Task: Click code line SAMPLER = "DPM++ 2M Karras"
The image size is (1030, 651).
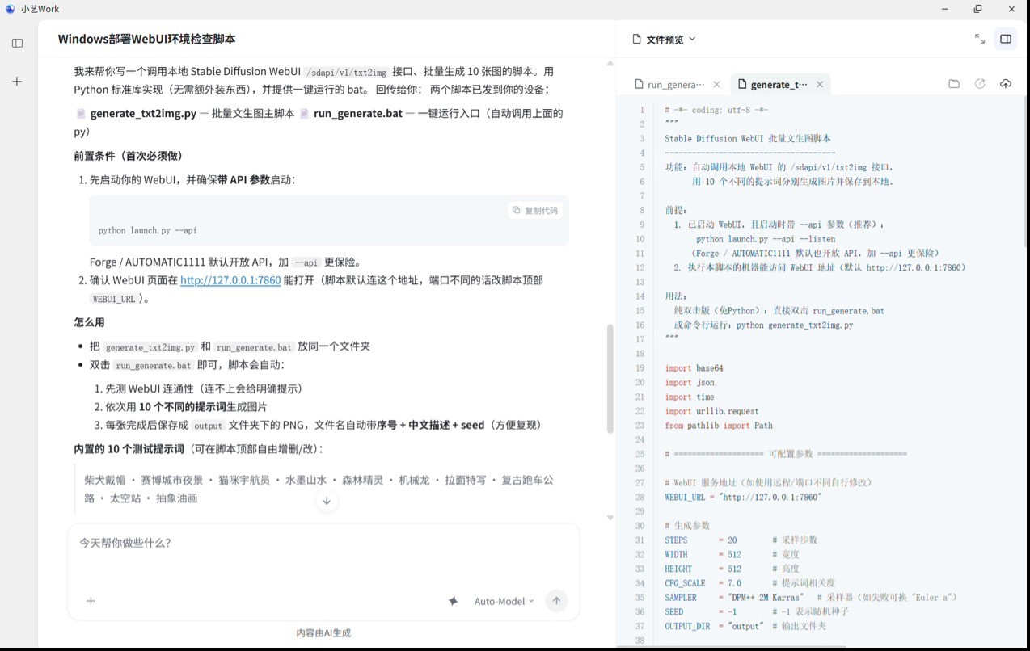Action: point(734,598)
